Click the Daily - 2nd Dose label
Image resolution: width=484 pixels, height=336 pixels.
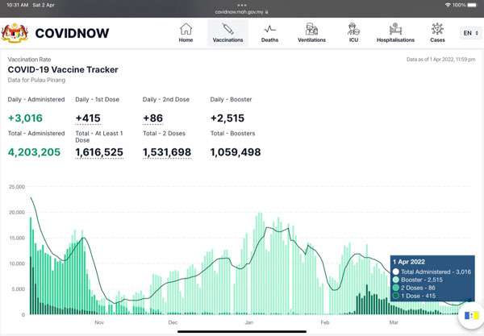pos(166,100)
